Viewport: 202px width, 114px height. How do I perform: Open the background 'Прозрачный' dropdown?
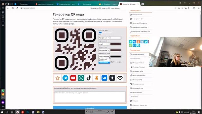[x=104, y=38]
